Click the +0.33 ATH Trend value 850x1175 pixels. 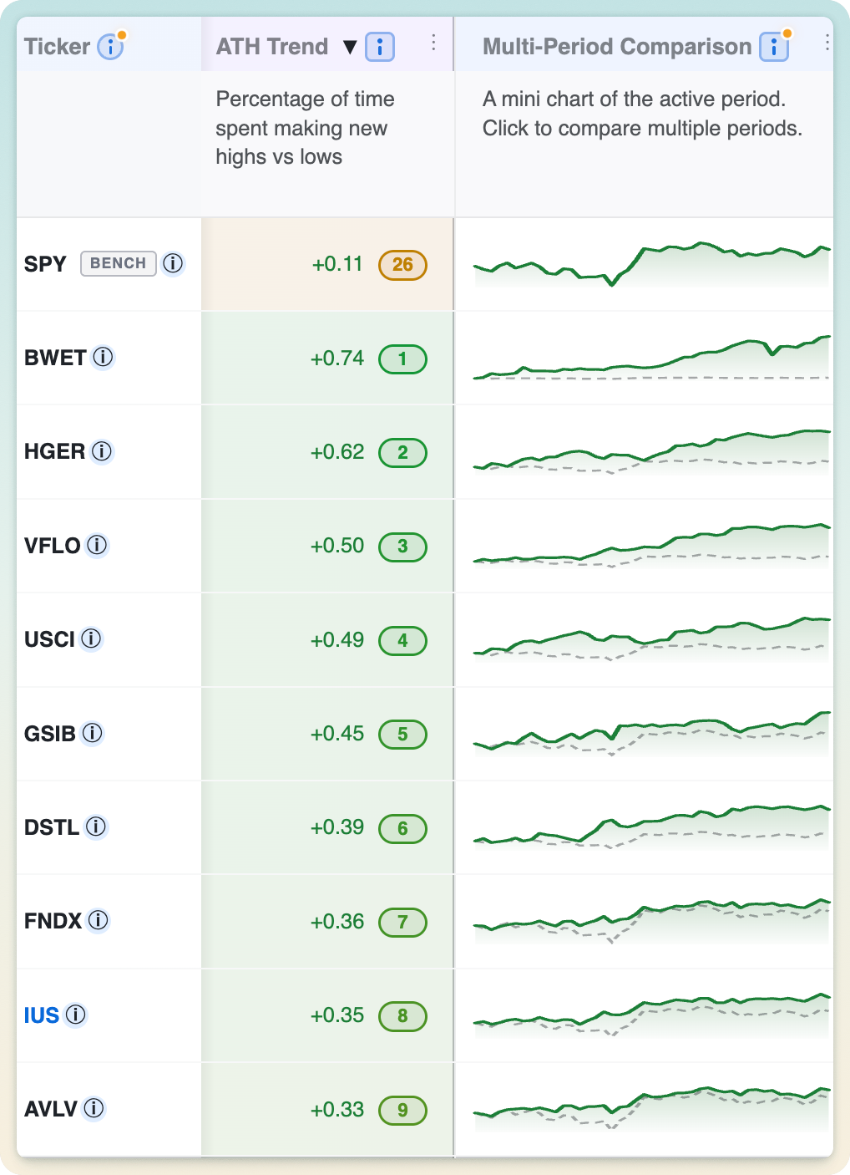337,1110
